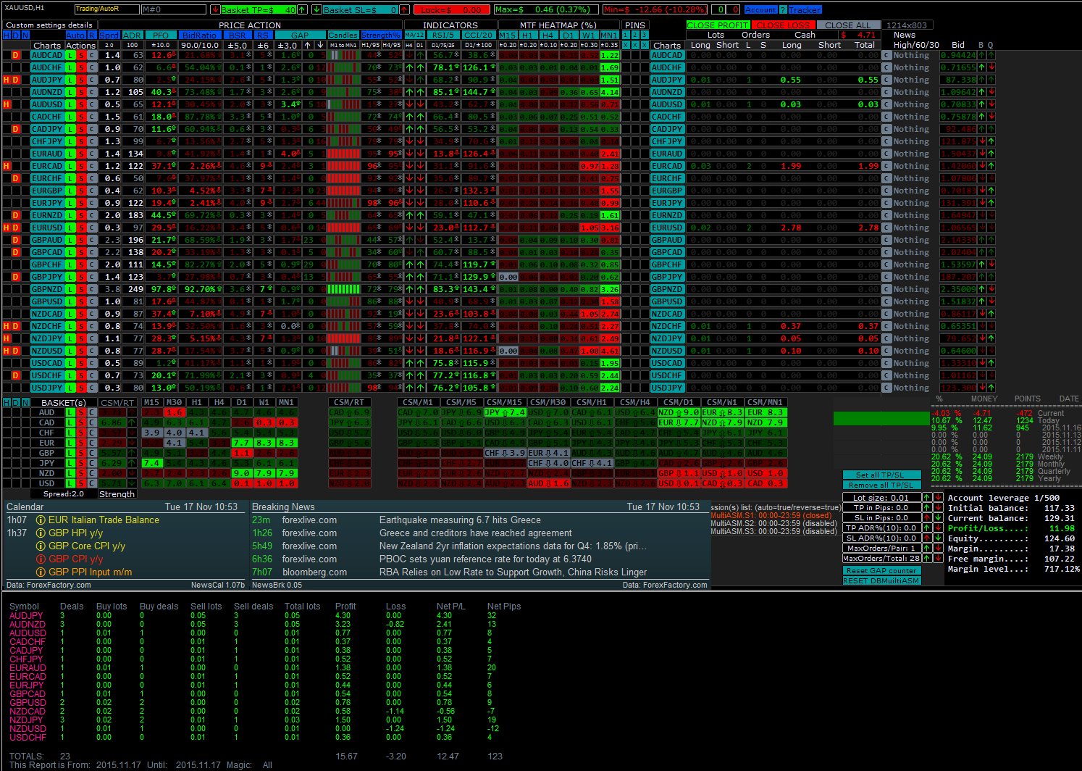Image resolution: width=1082 pixels, height=771 pixels.
Task: Increase TP in Pips with its up arrow
Action: coord(927,508)
